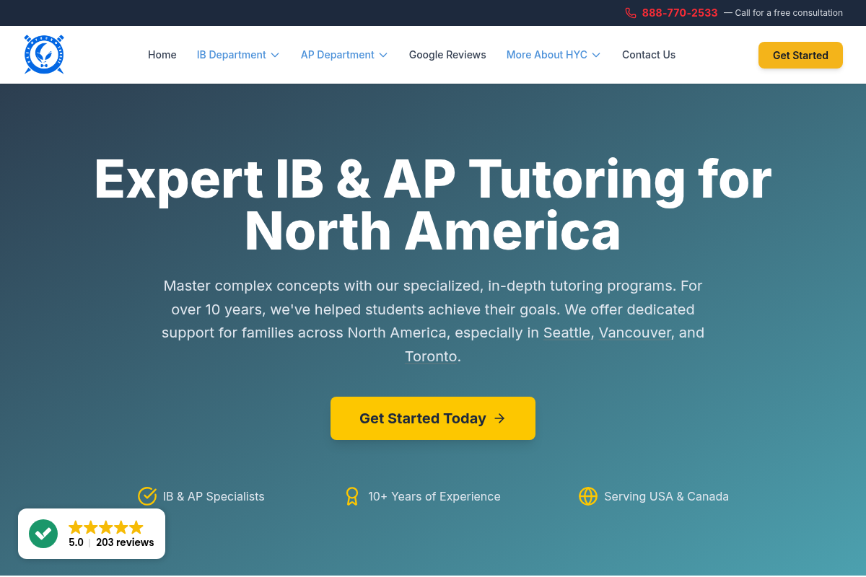
Task: Click the Serving USA & Canada label
Action: [x=666, y=496]
